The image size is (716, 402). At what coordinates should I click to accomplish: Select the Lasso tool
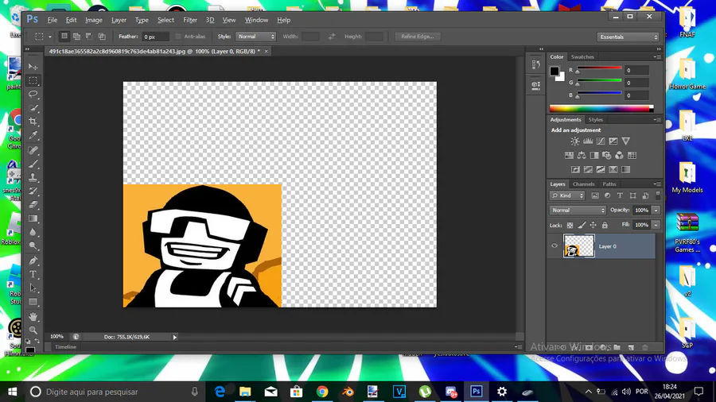click(33, 95)
